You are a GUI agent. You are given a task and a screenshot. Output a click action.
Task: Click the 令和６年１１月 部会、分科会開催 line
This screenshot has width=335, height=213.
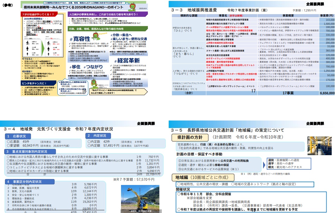(x=204, y=194)
